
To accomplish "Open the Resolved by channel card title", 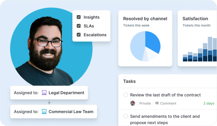I will coord(145,19).
